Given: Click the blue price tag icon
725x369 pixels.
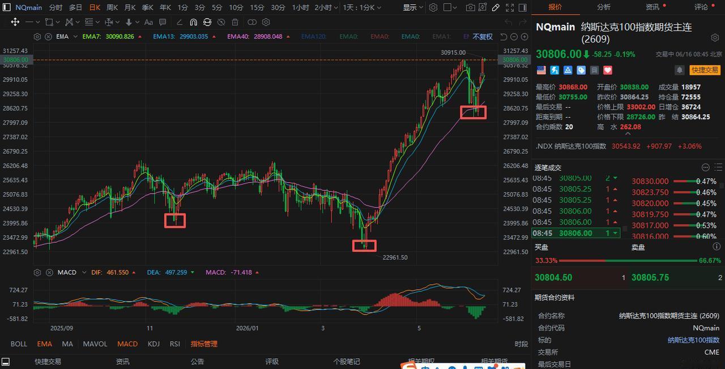Looking at the screenshot, I should pyautogui.click(x=581, y=70).
